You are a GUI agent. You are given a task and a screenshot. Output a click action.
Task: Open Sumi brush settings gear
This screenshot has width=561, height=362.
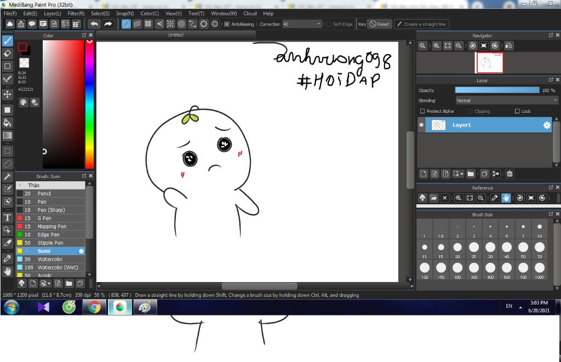(81, 251)
